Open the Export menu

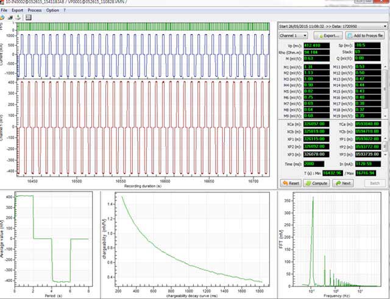click(18, 10)
